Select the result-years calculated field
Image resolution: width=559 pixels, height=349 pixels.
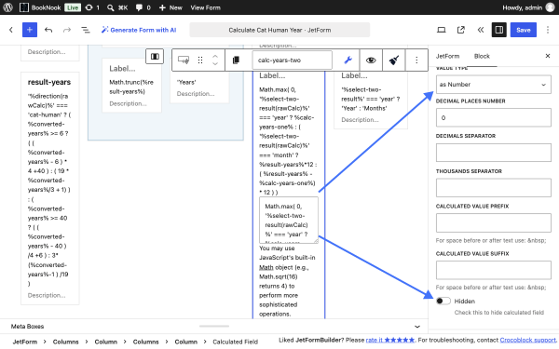click(x=49, y=188)
